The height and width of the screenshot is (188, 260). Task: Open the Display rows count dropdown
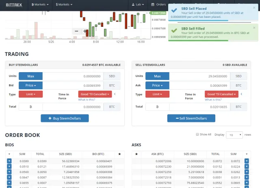(x=234, y=135)
